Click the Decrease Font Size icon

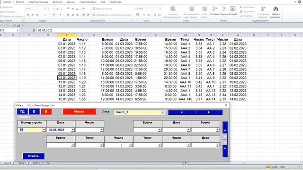pyautogui.click(x=62, y=9)
